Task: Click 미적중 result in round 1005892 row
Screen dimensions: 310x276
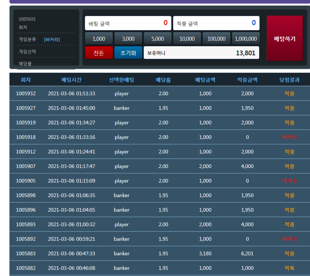Action: [290, 239]
